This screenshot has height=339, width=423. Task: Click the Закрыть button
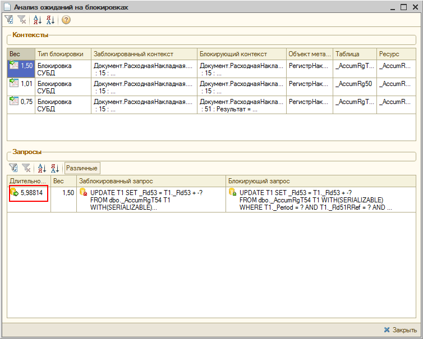point(400,330)
